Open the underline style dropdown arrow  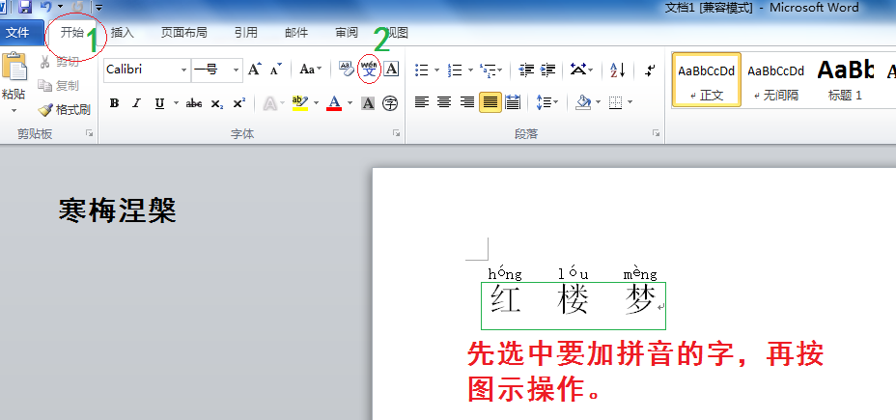click(x=176, y=103)
